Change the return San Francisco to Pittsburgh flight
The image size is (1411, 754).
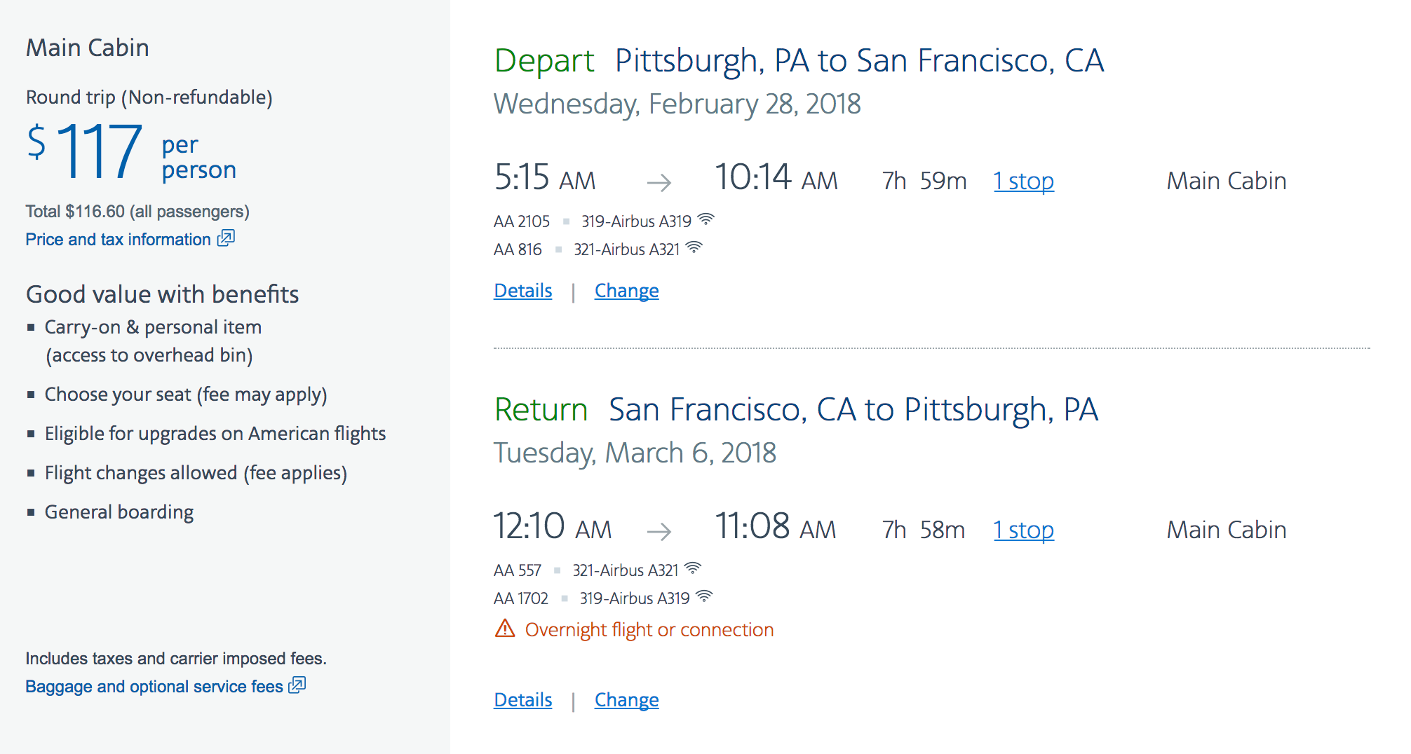pos(626,700)
